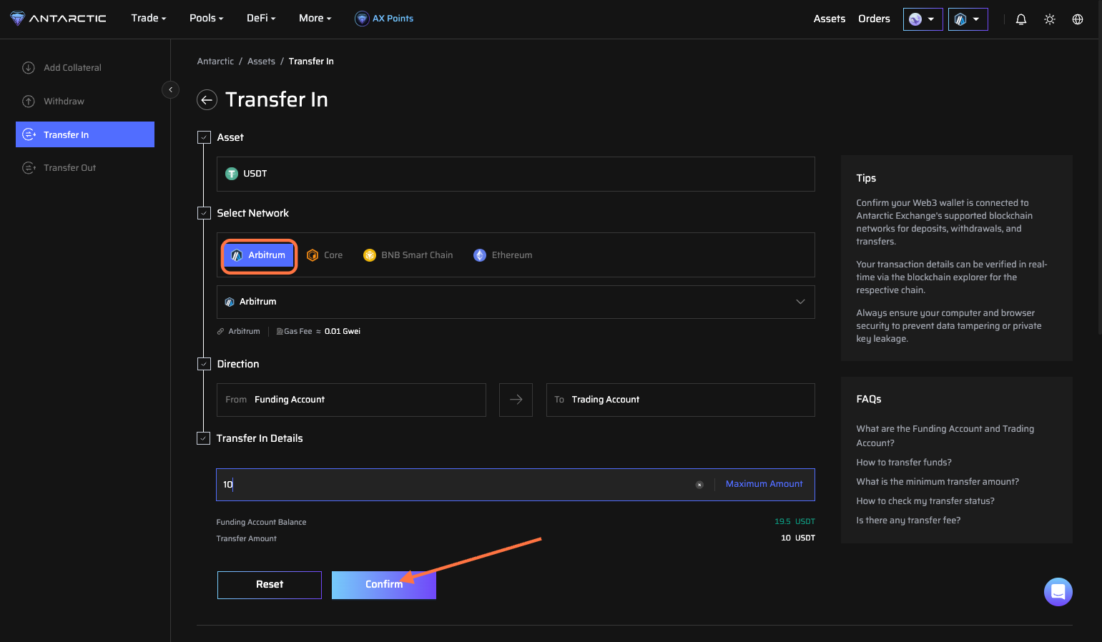Click the Maximum Amount link
This screenshot has height=642, width=1102.
[x=764, y=484]
